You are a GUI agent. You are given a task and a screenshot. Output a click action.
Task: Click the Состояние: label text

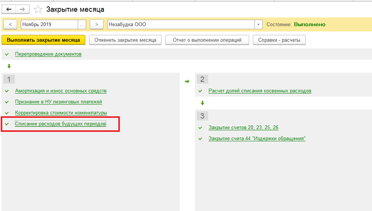point(279,24)
